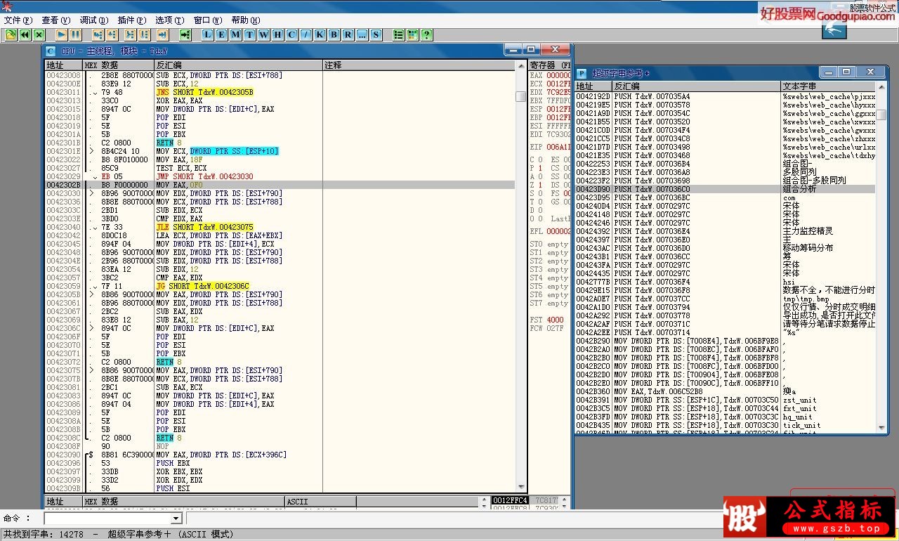Open Threads window with T button

click(250, 34)
